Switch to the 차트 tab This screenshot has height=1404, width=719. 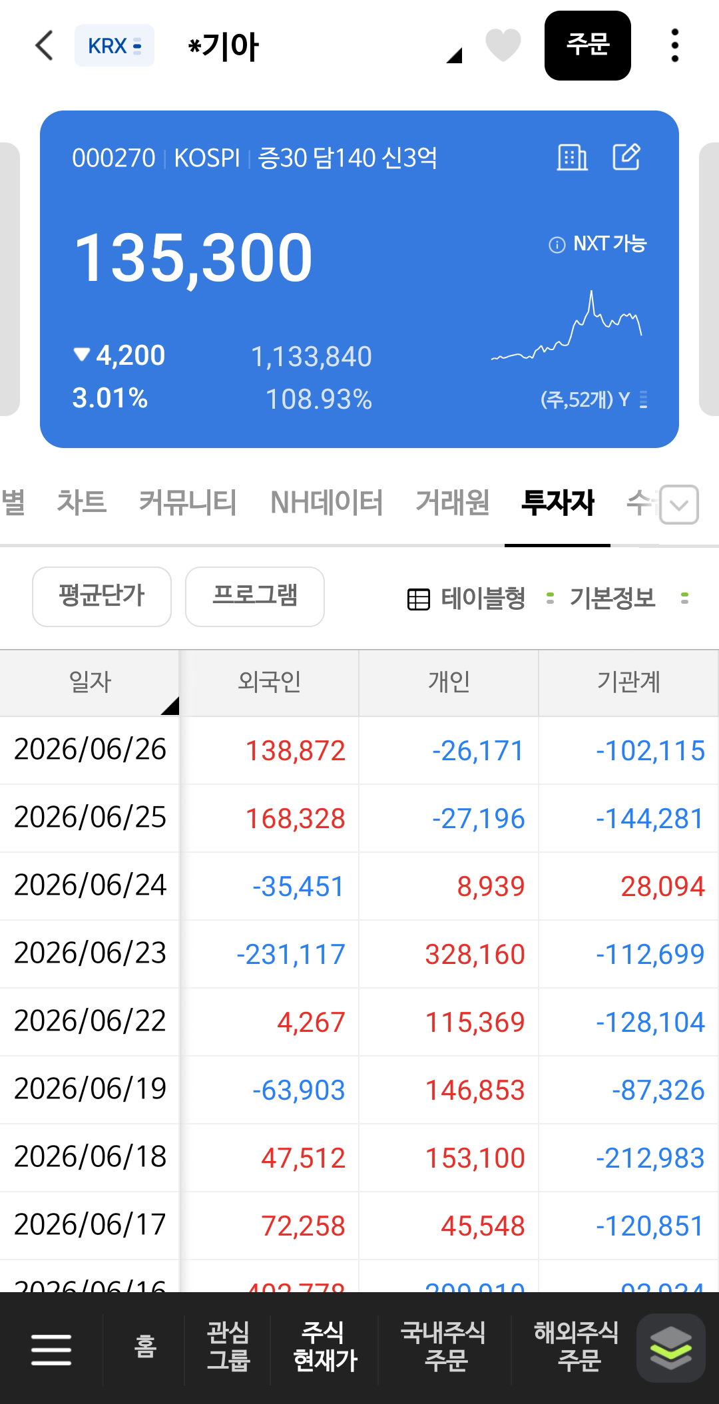pos(81,502)
